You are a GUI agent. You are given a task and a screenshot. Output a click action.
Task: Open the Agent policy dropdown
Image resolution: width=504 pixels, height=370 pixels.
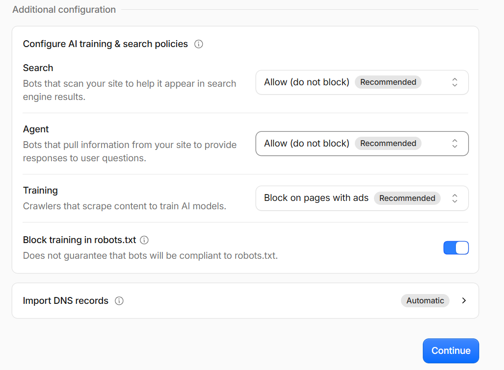(x=362, y=144)
